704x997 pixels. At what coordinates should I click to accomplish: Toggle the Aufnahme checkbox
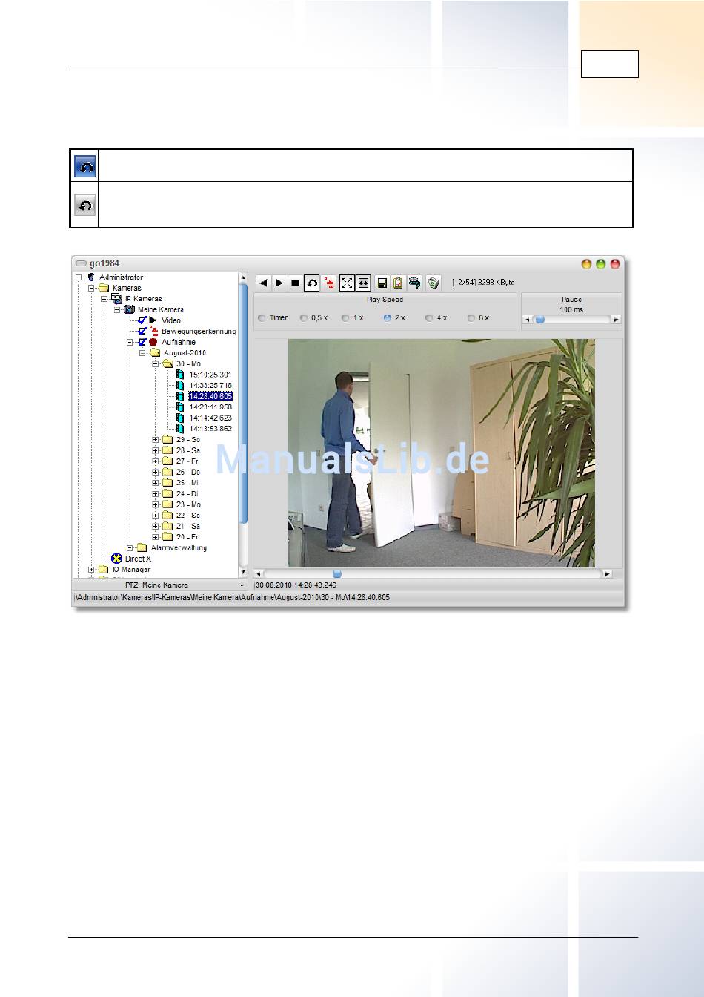click(142, 342)
